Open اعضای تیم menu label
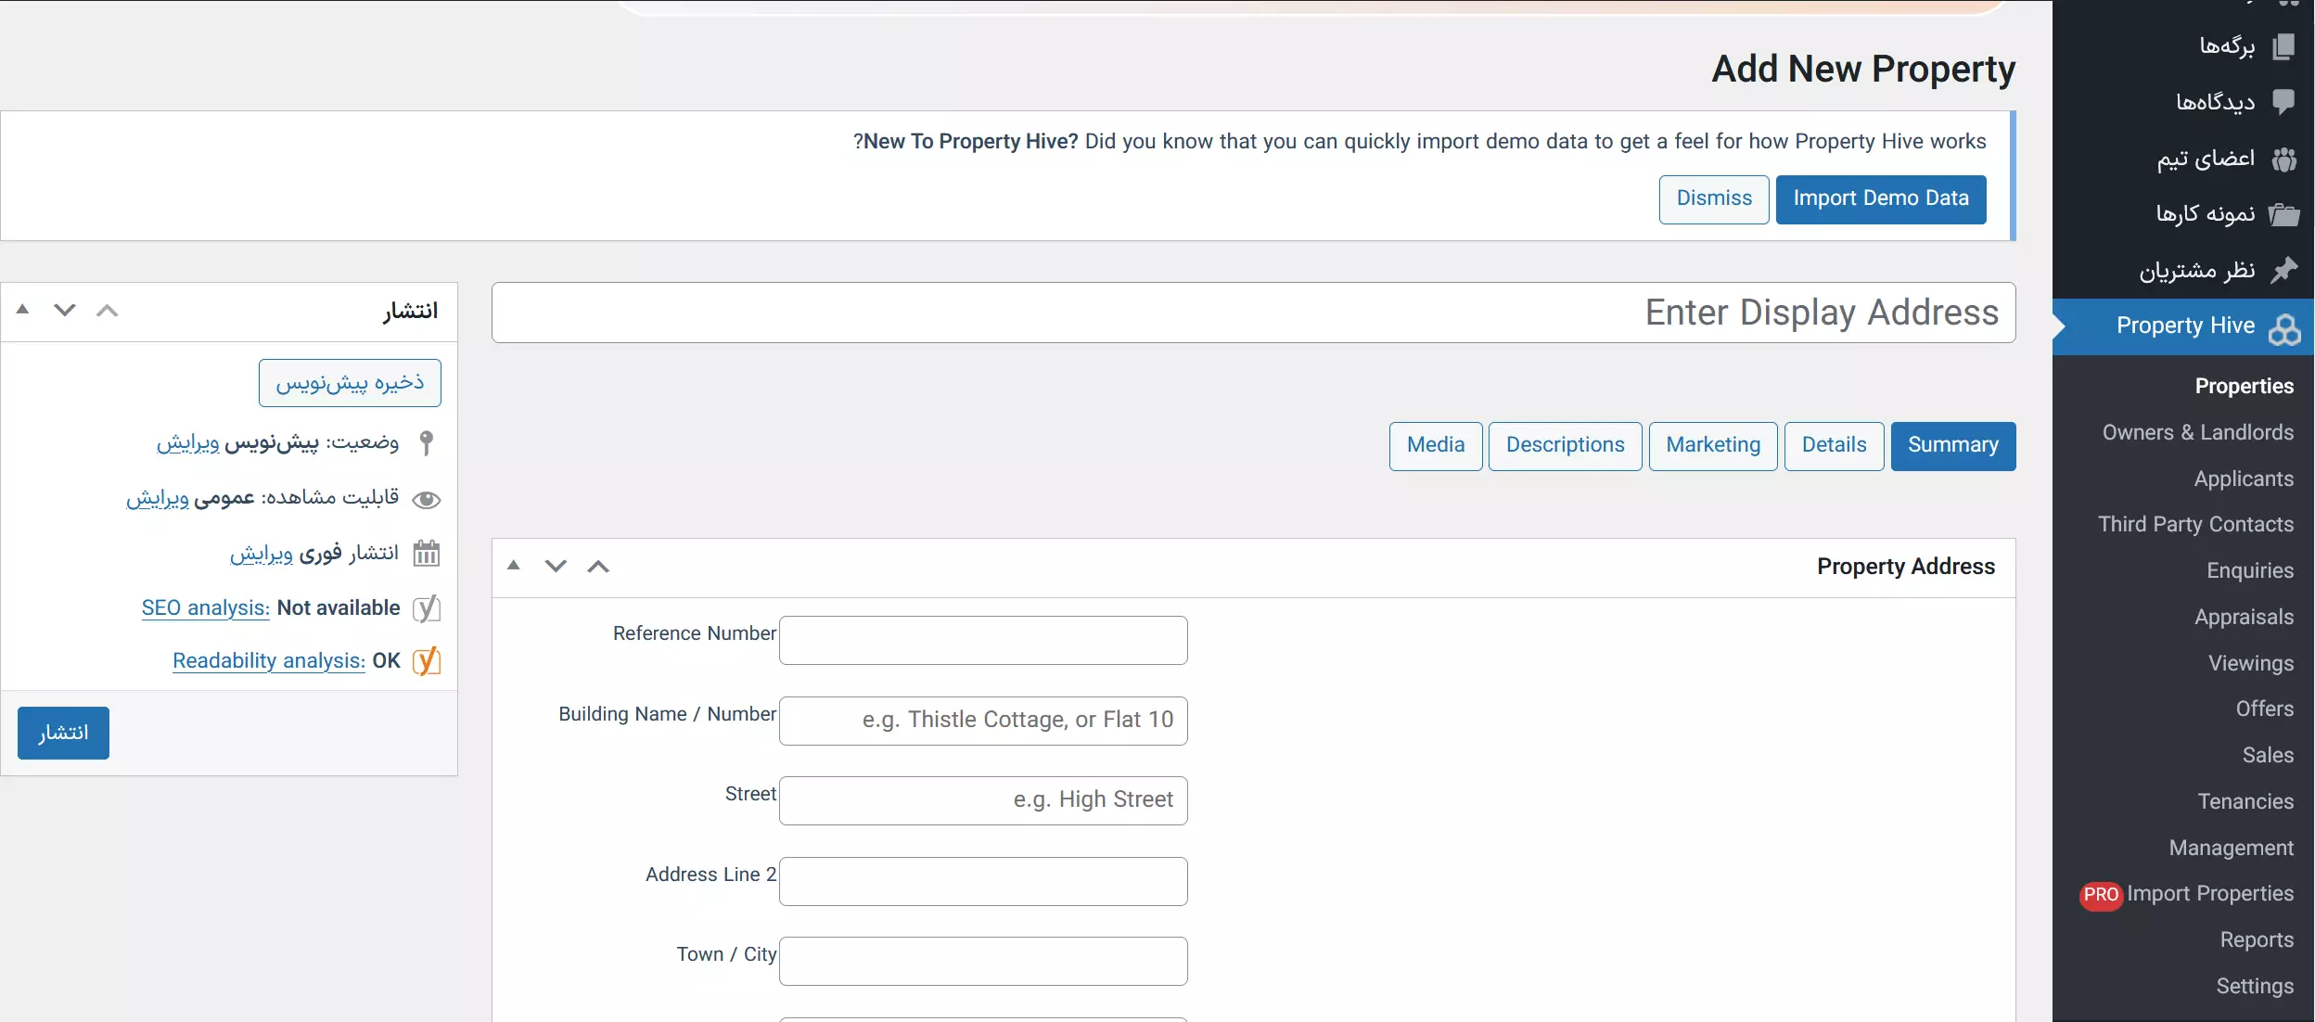Image resolution: width=2315 pixels, height=1022 pixels. pyautogui.click(x=2206, y=160)
